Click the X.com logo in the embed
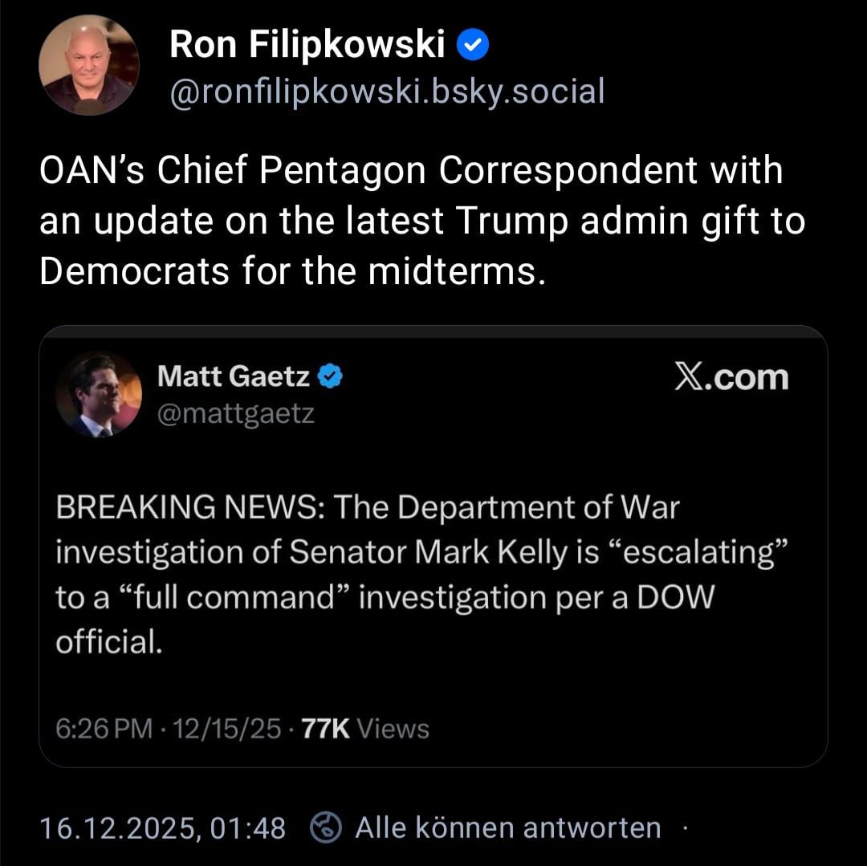This screenshot has height=866, width=867. click(x=731, y=377)
